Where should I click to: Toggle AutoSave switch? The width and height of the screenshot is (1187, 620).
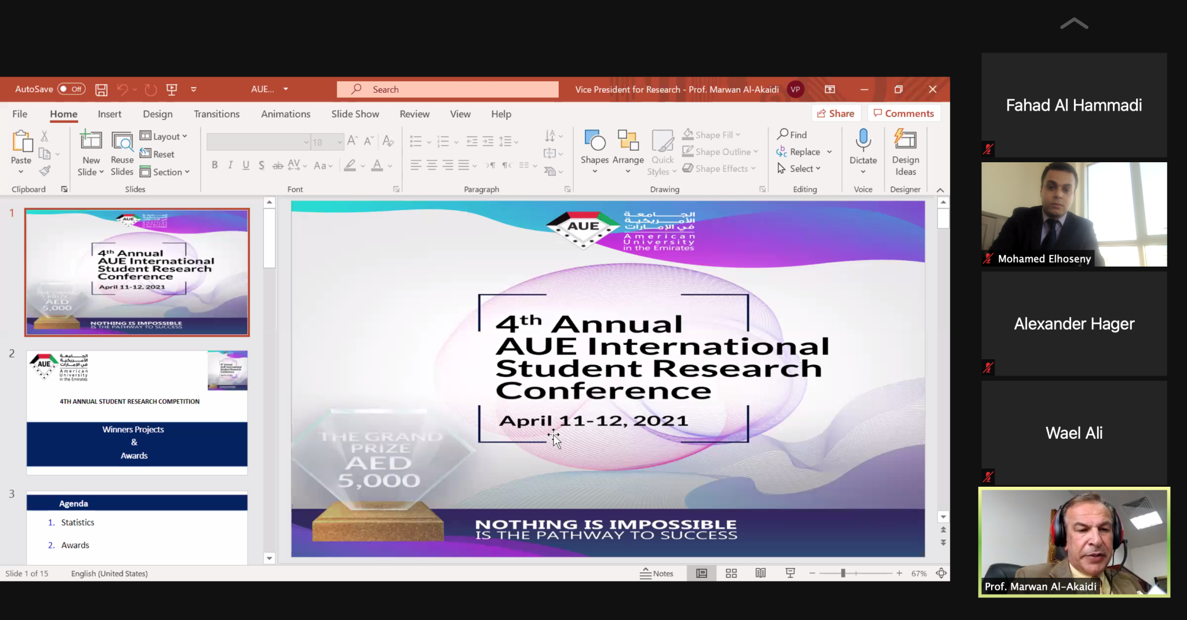72,89
